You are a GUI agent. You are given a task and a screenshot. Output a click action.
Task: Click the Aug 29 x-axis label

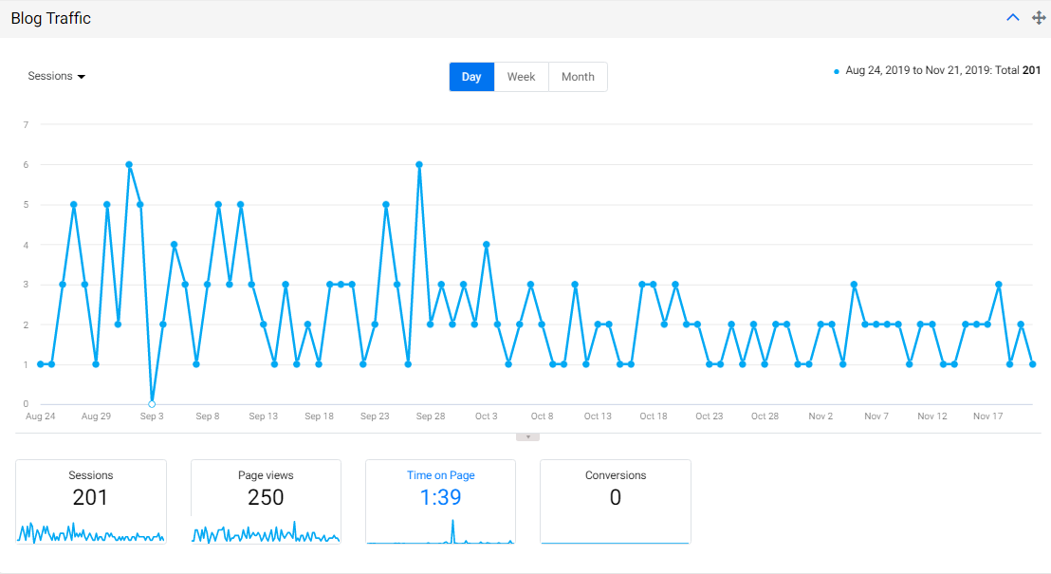96,417
